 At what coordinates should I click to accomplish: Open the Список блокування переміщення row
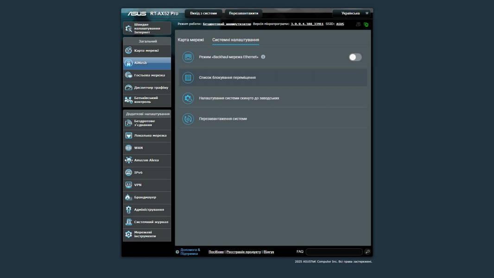[x=273, y=78]
